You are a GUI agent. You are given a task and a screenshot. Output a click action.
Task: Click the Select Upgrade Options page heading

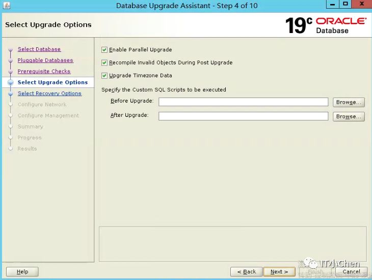tap(48, 25)
